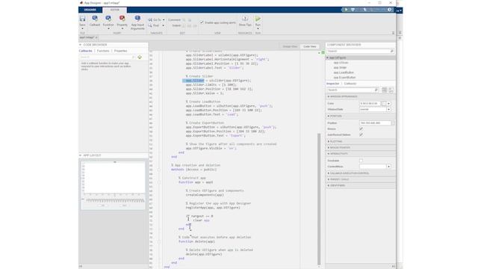
Task: Toggle the Resize checkbox in Inspector
Action: (x=361, y=129)
